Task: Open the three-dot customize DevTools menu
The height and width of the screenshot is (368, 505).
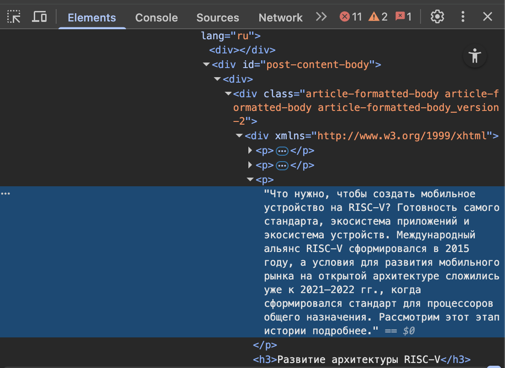Action: point(463,17)
